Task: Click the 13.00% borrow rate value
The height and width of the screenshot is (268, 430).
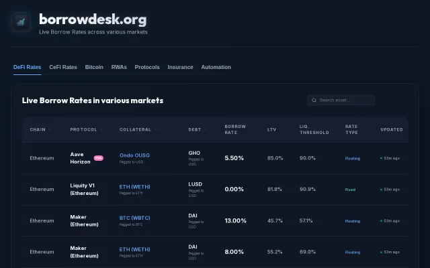Action: coord(235,220)
